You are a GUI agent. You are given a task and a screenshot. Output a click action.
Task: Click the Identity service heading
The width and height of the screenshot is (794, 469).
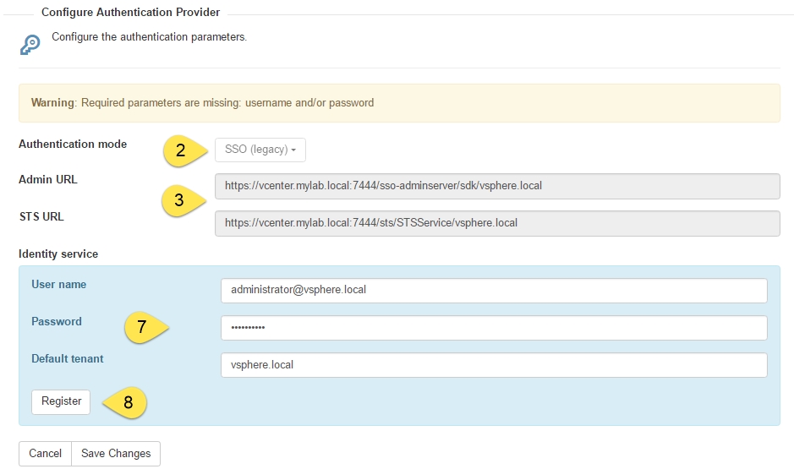58,254
